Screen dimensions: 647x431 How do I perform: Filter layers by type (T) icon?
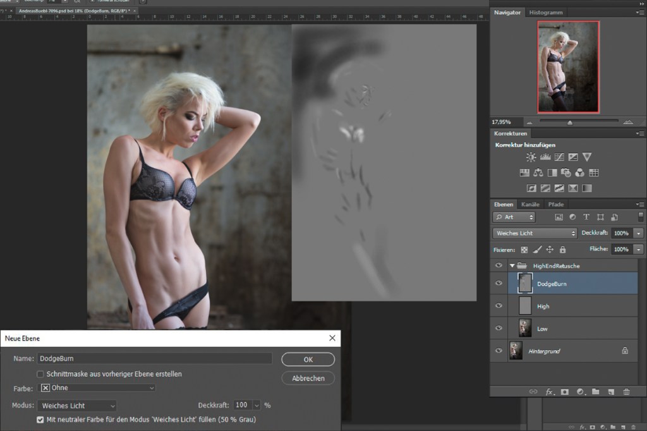(x=586, y=217)
